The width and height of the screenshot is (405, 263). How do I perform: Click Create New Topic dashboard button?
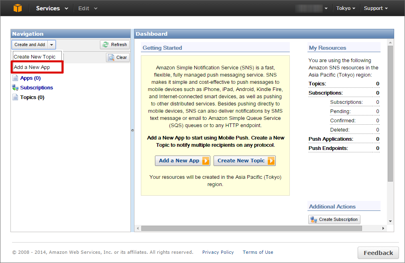coord(244,160)
